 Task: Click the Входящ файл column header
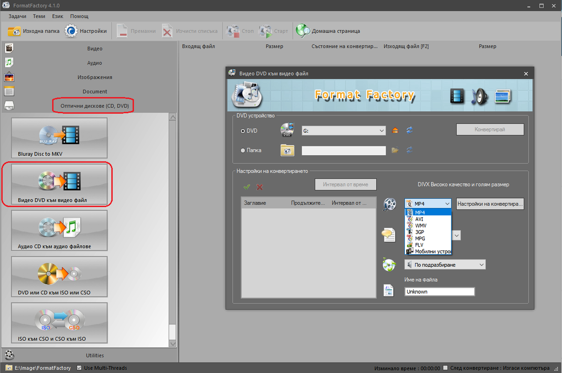198,47
